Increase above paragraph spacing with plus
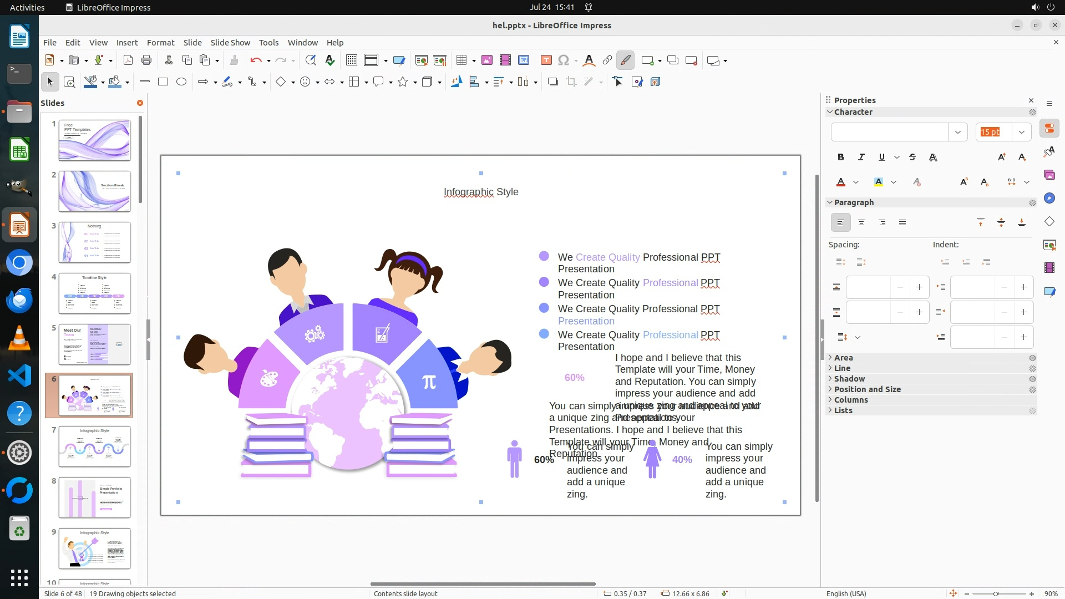Screen dimensions: 1065x599 pos(919,287)
